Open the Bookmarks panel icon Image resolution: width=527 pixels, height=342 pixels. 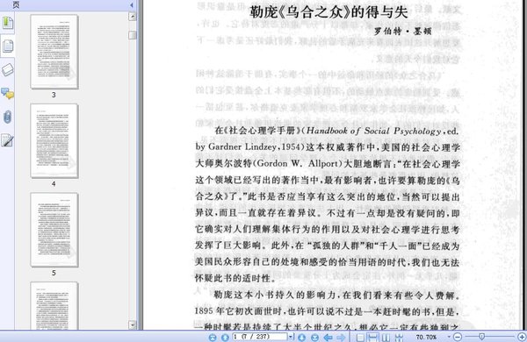pos(7,23)
